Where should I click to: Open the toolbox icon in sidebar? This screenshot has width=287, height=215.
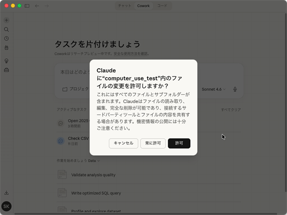coord(6,70)
